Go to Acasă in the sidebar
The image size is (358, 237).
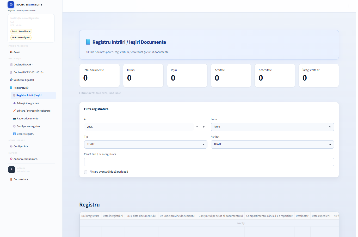pos(17,52)
